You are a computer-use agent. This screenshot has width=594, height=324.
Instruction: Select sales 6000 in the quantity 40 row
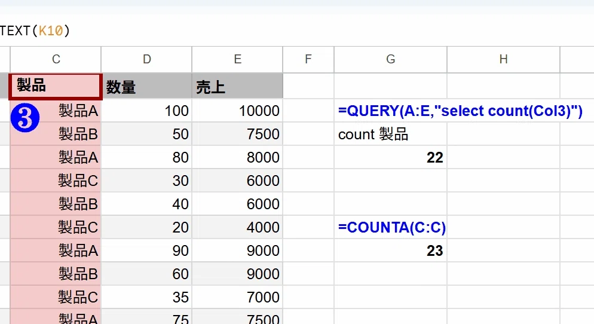237,204
